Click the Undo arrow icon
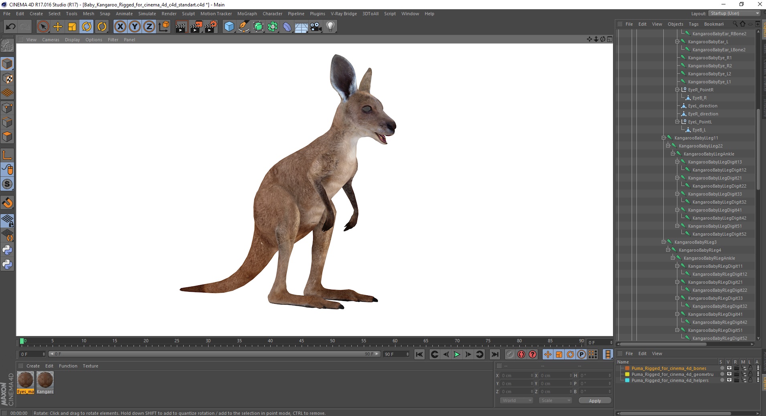The height and width of the screenshot is (416, 766). 11,27
